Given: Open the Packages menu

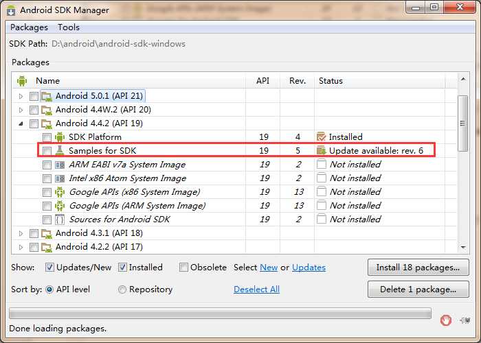Looking at the screenshot, I should pyautogui.click(x=29, y=27).
